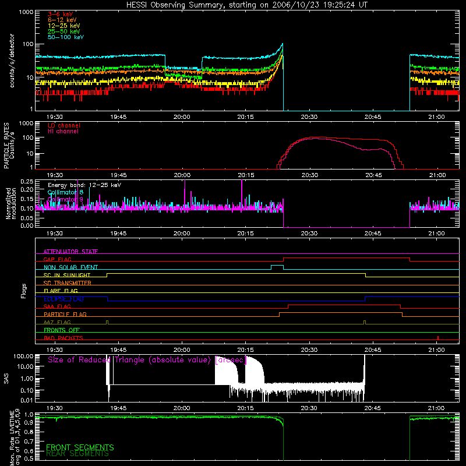
Task: Click the FLARE FLAG label
Action: click(61, 291)
